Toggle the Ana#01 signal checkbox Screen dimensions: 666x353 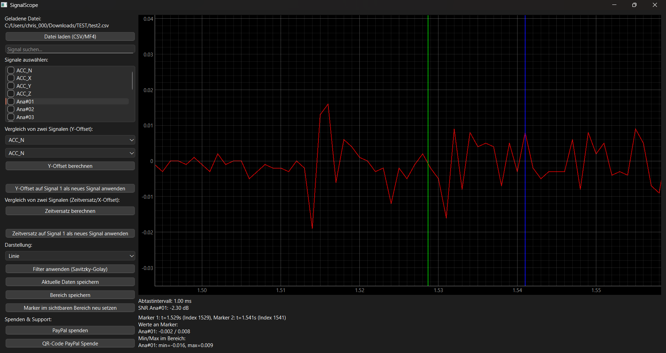[x=11, y=101]
